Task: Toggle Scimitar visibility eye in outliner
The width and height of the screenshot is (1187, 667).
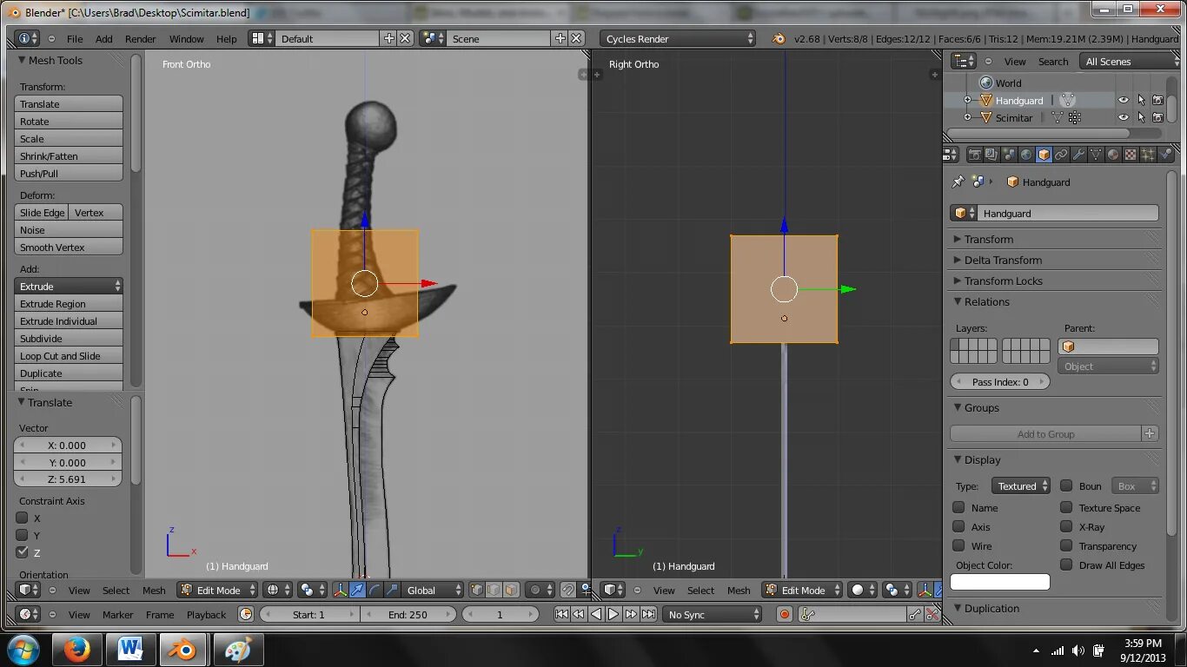Action: pos(1123,117)
